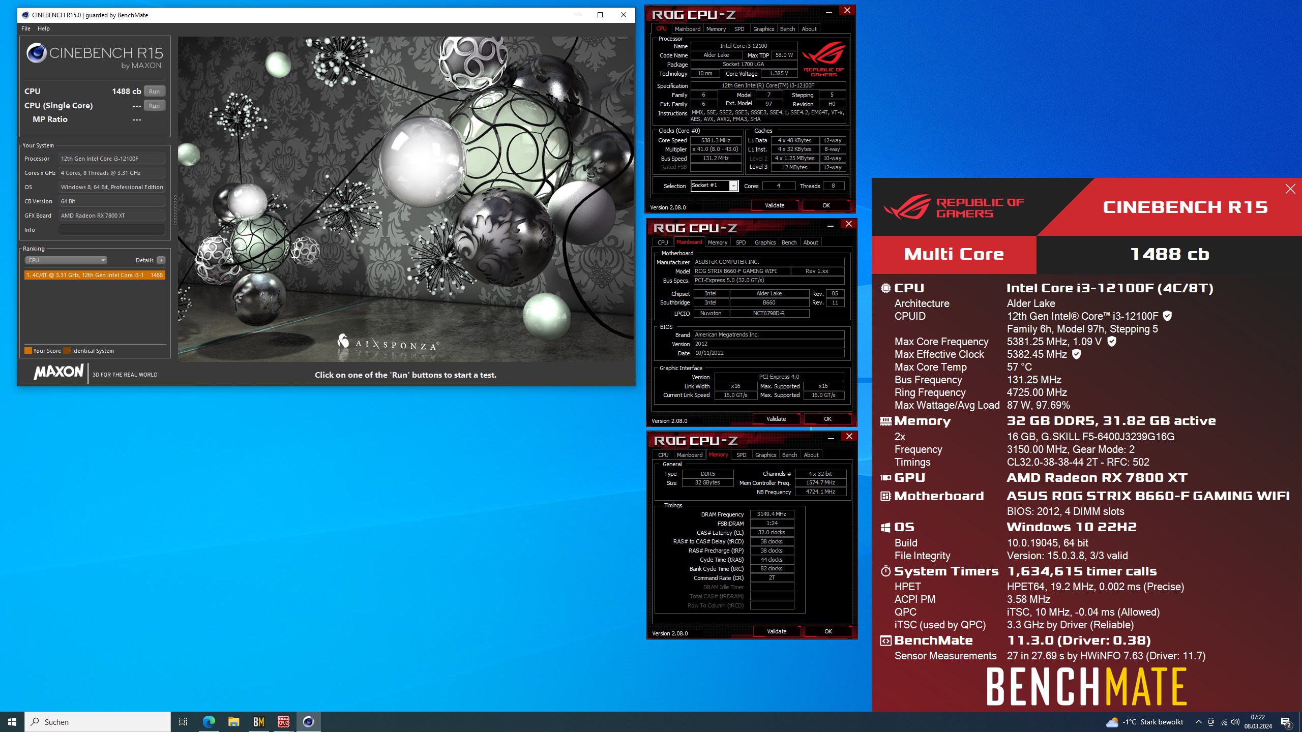Run the CPU (Single Core) test
This screenshot has width=1302, height=732.
155,106
